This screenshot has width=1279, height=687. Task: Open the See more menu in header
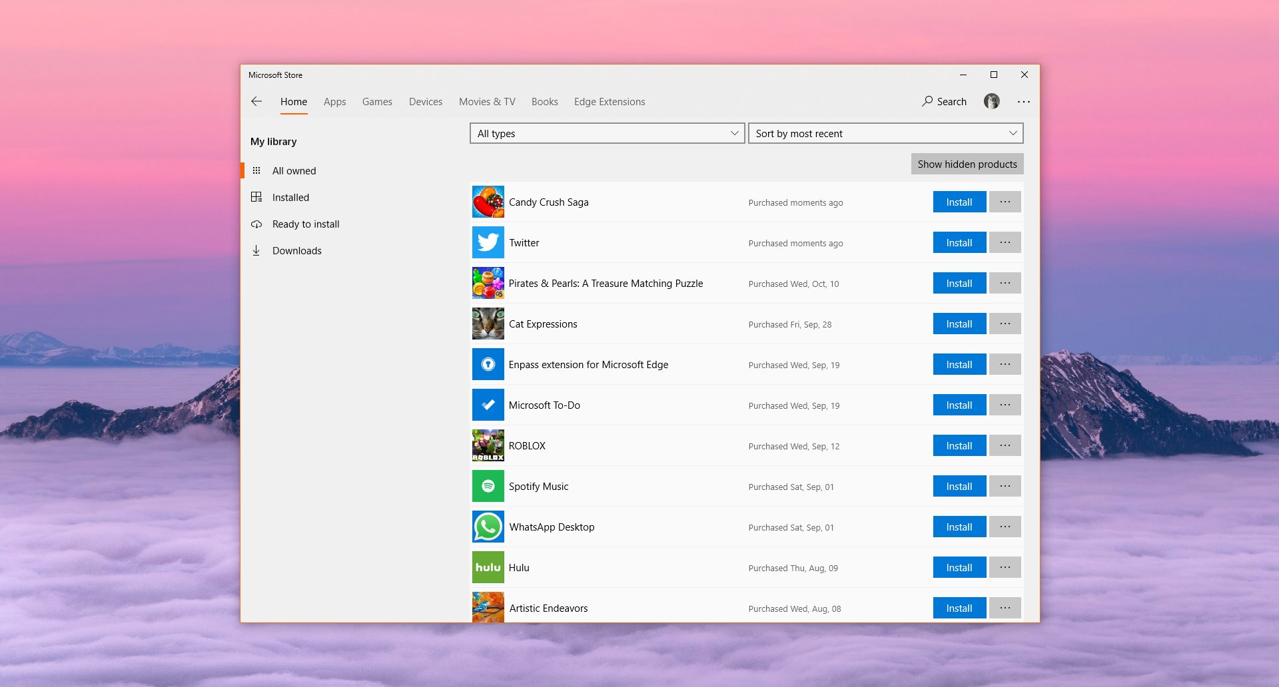coord(1024,101)
